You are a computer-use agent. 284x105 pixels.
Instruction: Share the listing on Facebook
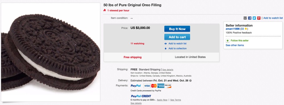pyautogui.click(x=250, y=18)
